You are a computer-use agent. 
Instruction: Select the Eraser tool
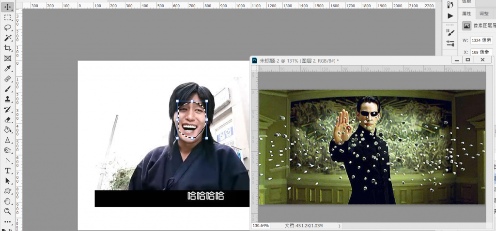coord(8,119)
